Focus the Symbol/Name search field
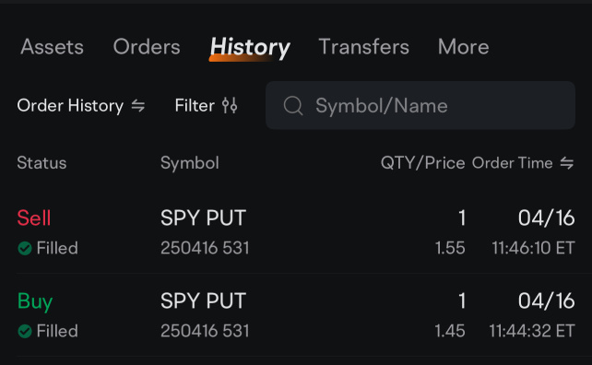 420,105
